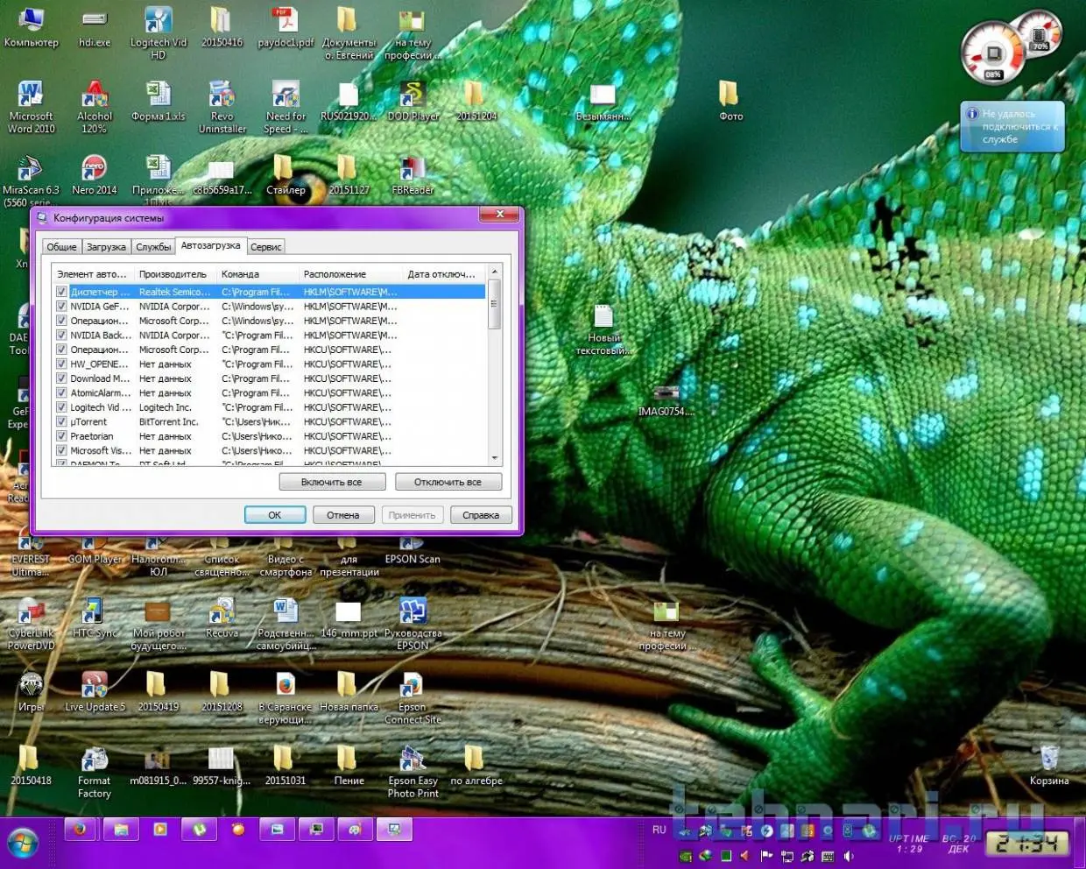1086x869 pixels.
Task: Uncheck the µTorrent startup item checkbox
Action: point(61,422)
